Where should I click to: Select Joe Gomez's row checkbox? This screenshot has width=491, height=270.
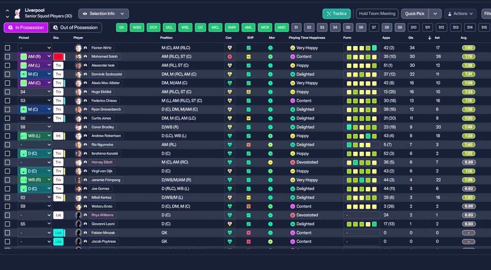(x=7, y=189)
